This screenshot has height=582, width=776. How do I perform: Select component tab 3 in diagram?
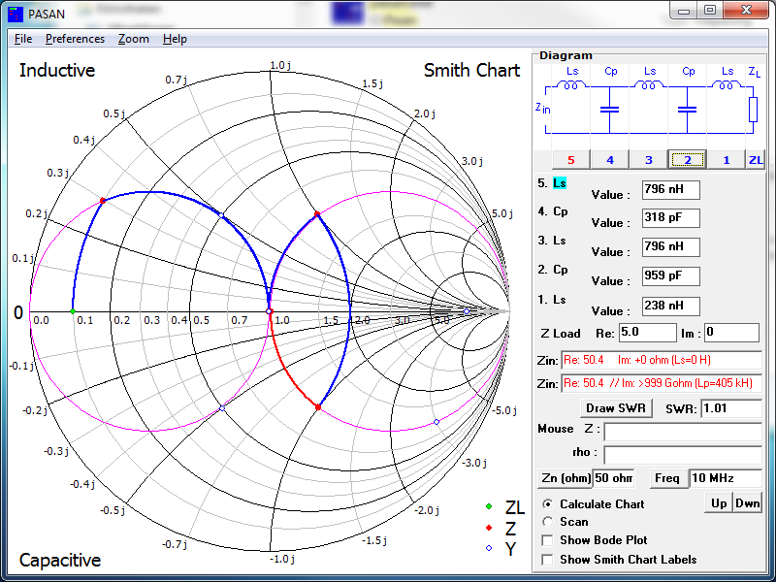click(648, 160)
